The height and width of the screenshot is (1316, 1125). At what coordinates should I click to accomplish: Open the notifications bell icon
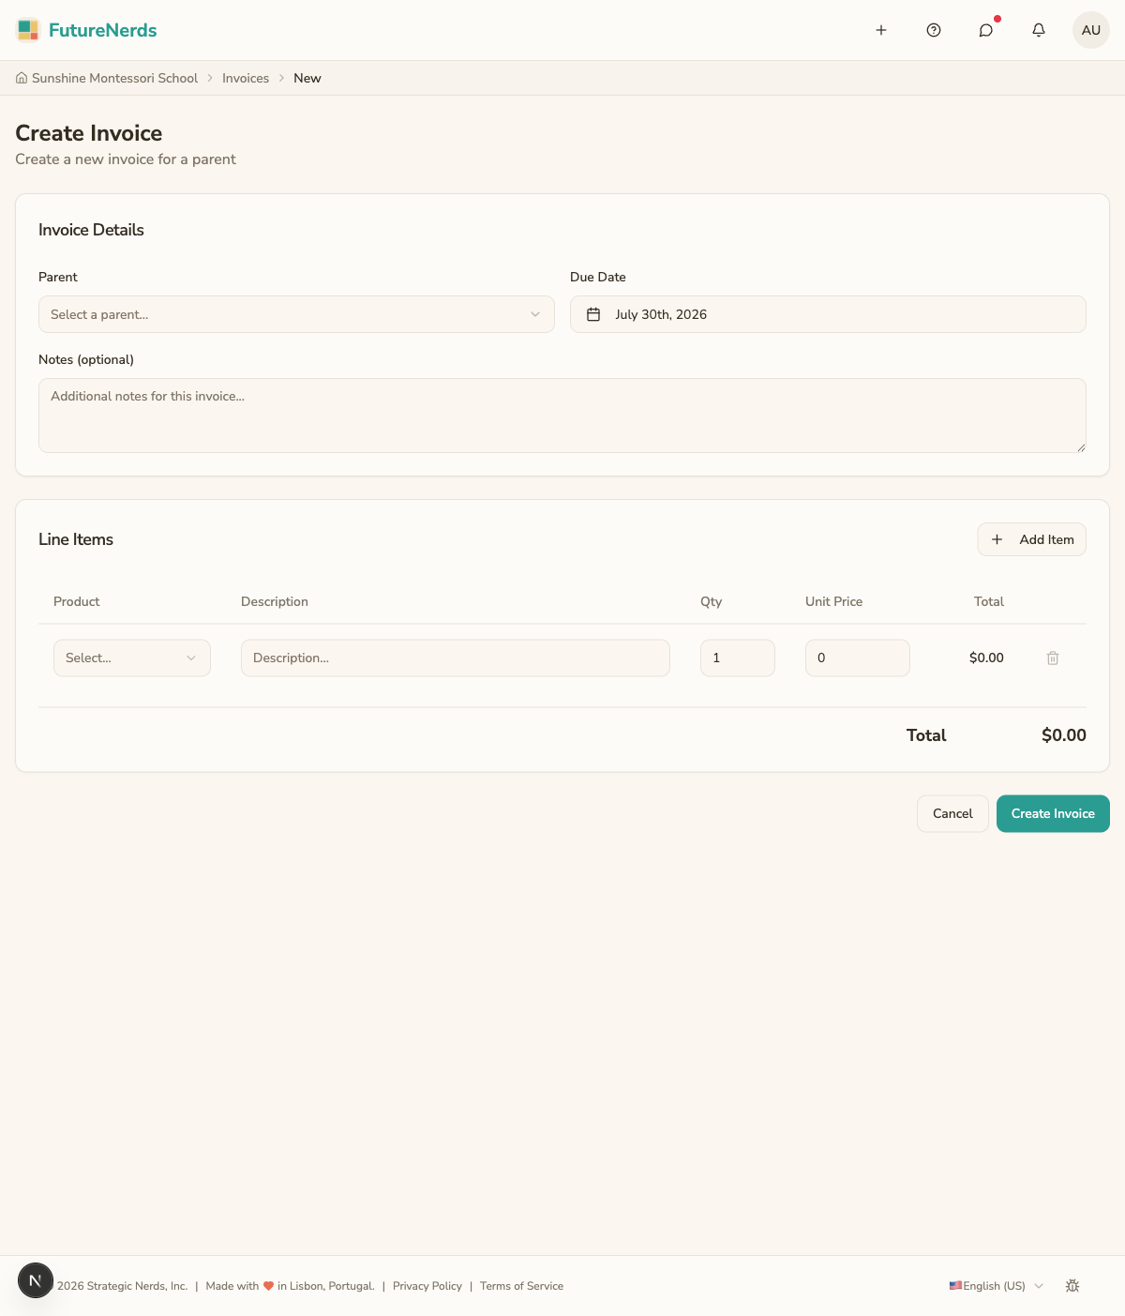click(1039, 30)
